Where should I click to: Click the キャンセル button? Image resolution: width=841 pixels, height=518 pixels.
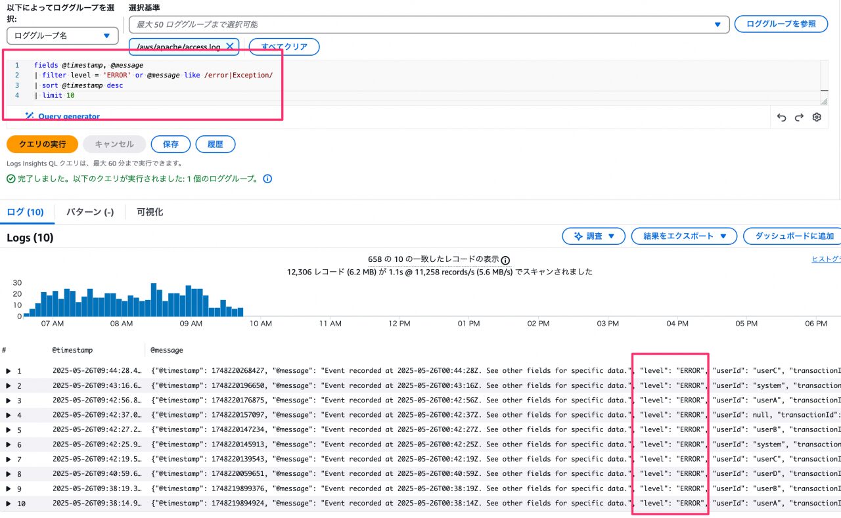[x=114, y=144]
